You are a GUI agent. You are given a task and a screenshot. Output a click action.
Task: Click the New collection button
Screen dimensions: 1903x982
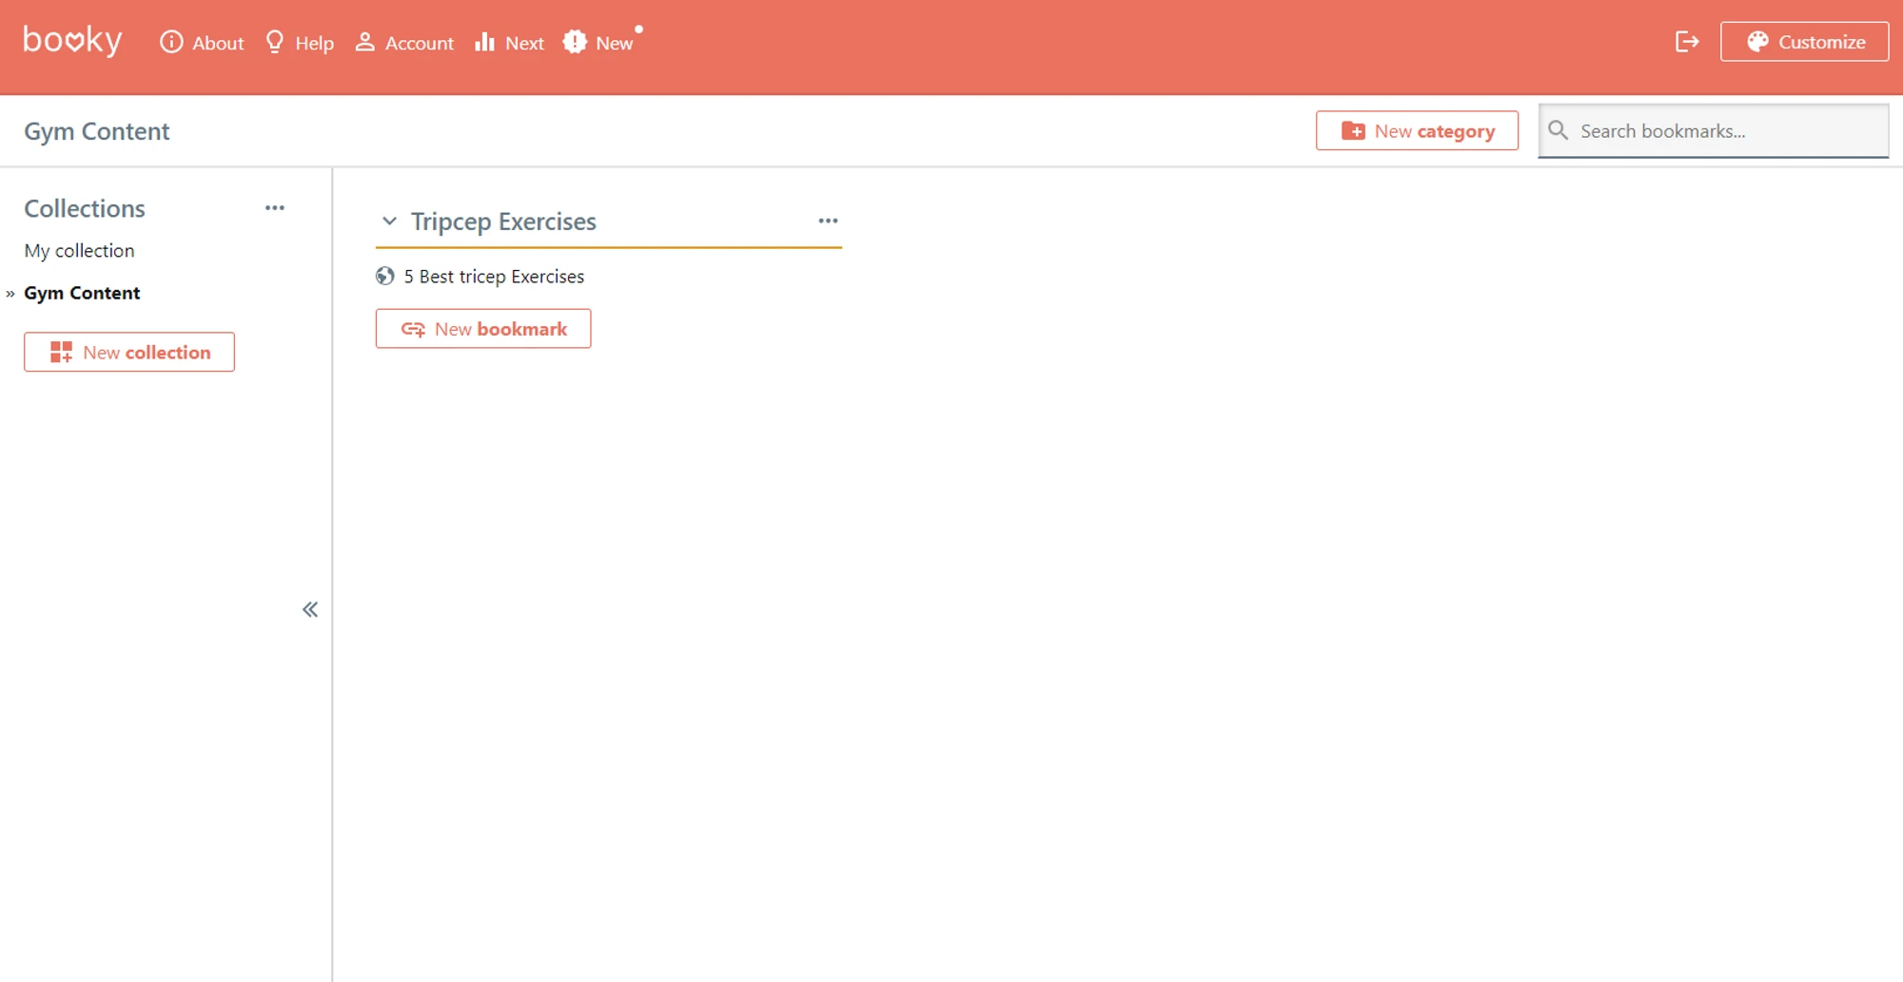[129, 352]
